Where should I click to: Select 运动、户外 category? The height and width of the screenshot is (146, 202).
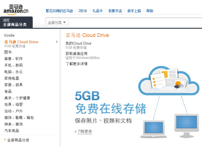click(14, 111)
